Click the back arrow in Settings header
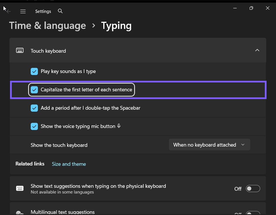This screenshot has height=215, width=276. point(8,11)
